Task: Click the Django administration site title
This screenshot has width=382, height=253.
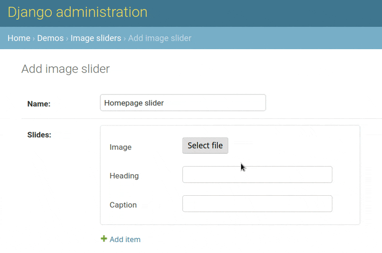Action: [x=77, y=12]
